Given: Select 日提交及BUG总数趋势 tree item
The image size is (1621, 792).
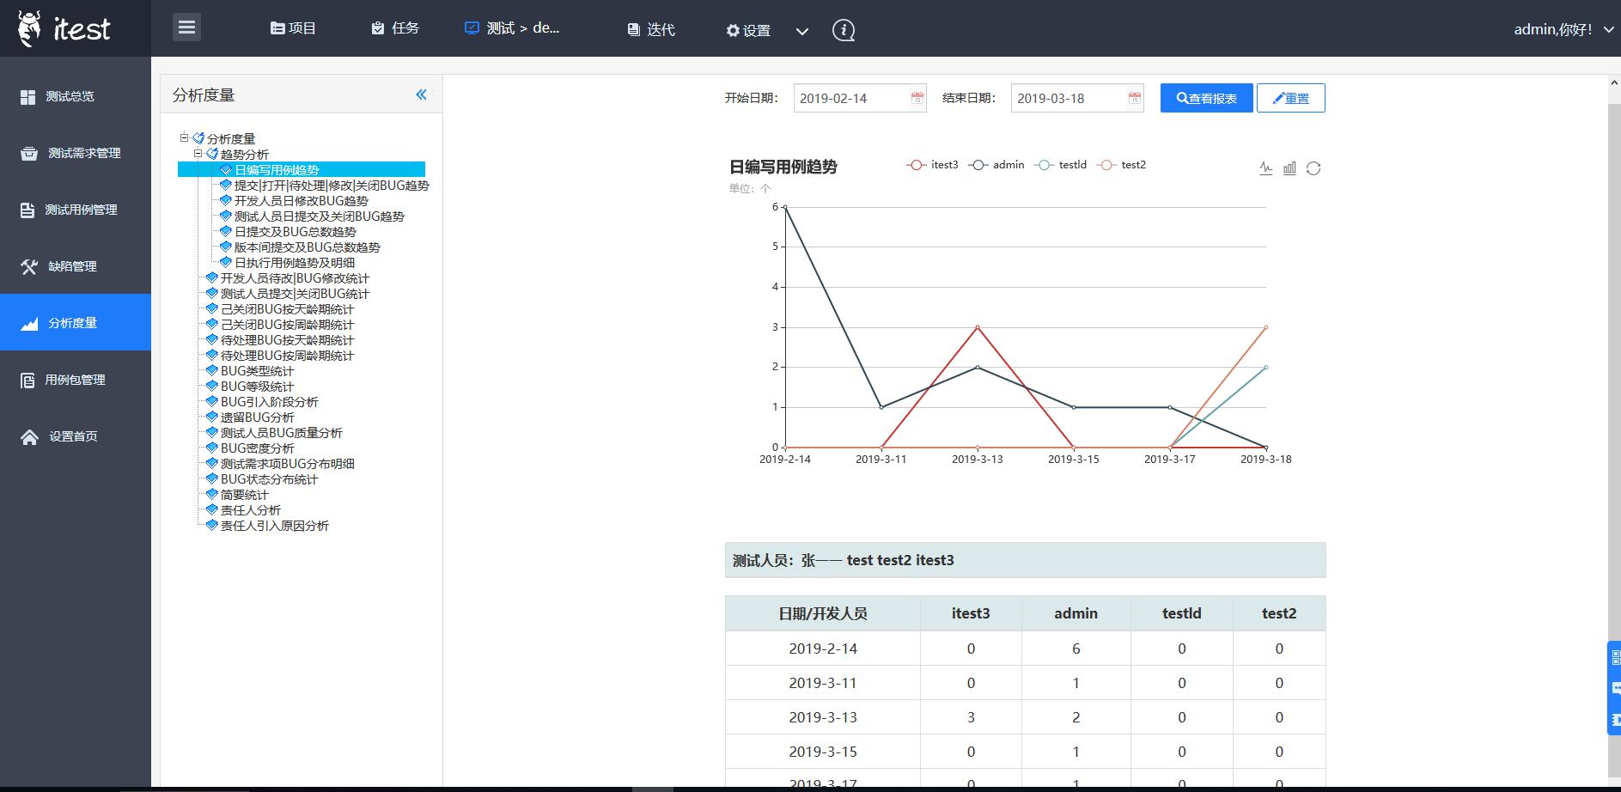Looking at the screenshot, I should (296, 232).
